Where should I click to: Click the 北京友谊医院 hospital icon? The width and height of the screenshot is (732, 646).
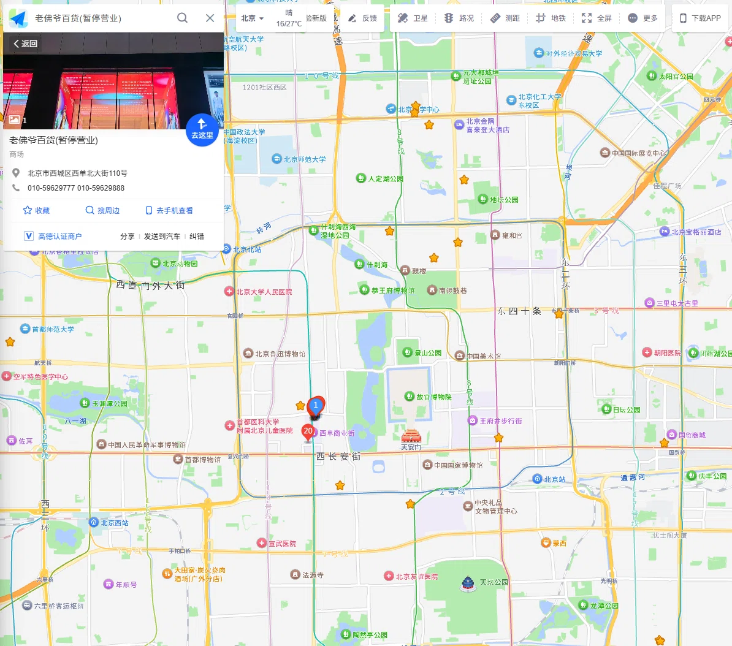[389, 576]
